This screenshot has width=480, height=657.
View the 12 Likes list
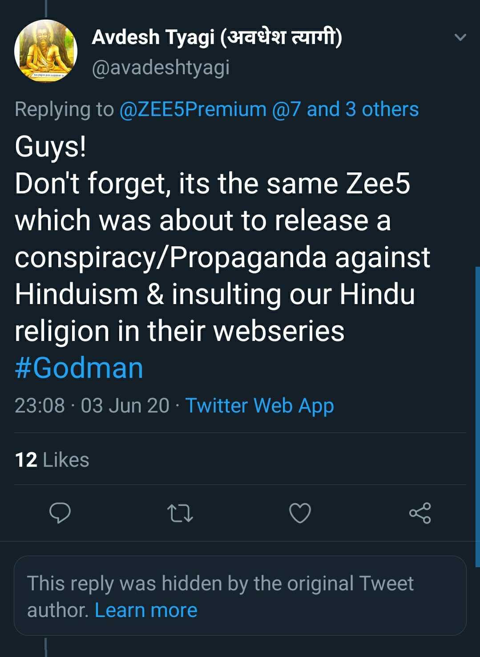pos(52,460)
